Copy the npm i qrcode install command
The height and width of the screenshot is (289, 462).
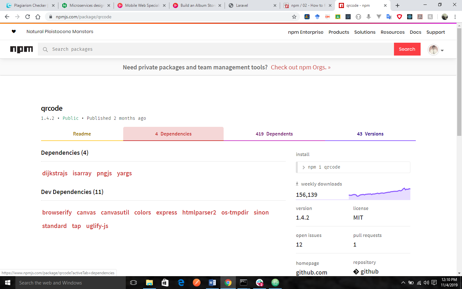tap(353, 167)
